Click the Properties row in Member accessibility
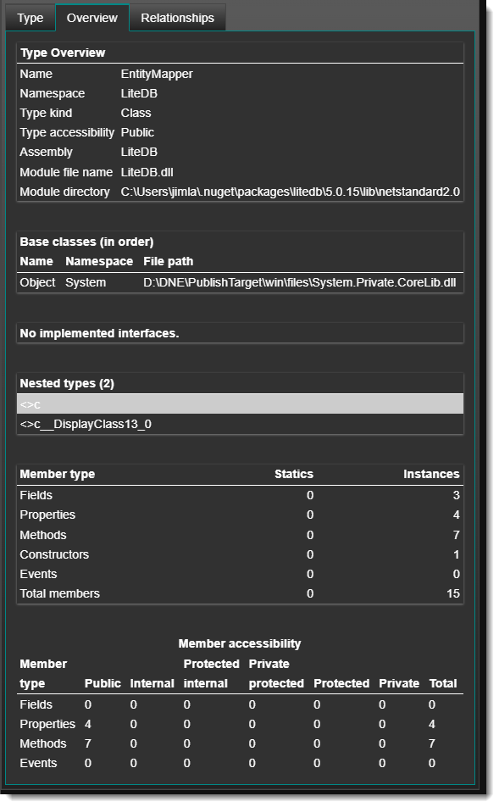This screenshot has height=807, width=499. (241, 724)
